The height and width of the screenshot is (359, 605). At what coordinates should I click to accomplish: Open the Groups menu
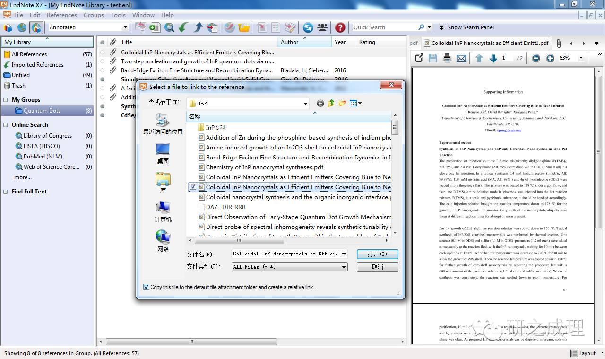pyautogui.click(x=94, y=15)
